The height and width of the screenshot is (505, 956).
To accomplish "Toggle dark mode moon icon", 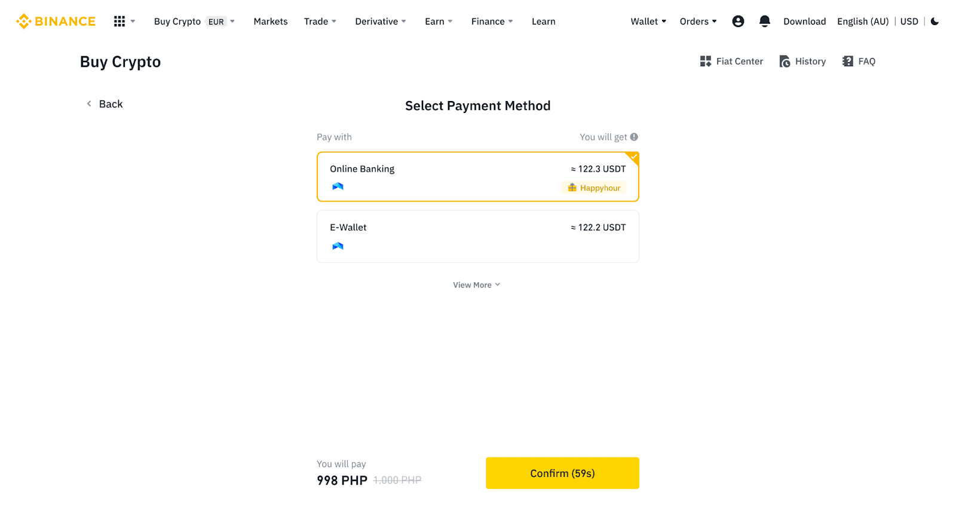I will coord(934,22).
